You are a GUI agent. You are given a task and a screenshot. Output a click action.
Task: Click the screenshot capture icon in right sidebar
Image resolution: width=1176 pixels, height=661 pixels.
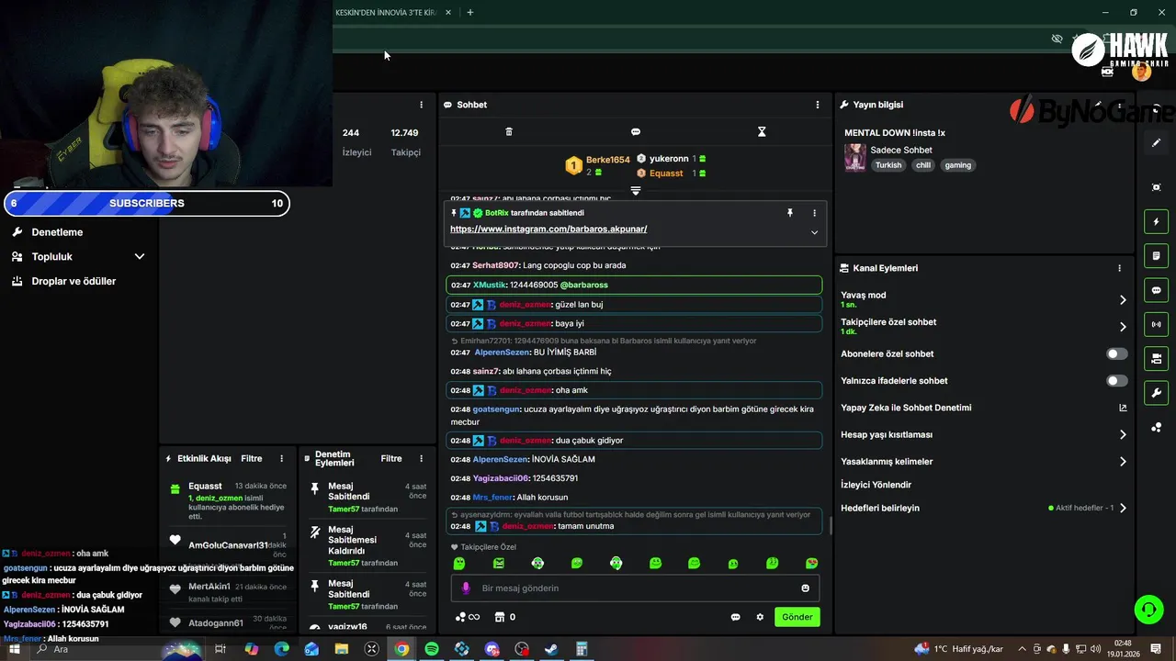(1156, 187)
